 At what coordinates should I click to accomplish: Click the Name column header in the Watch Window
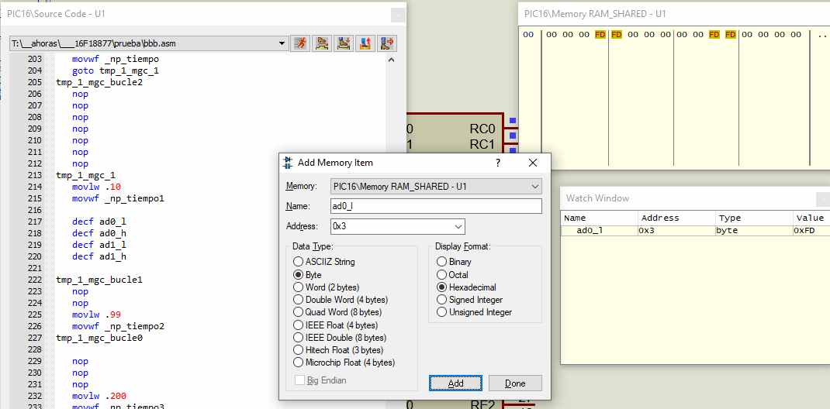coord(600,218)
